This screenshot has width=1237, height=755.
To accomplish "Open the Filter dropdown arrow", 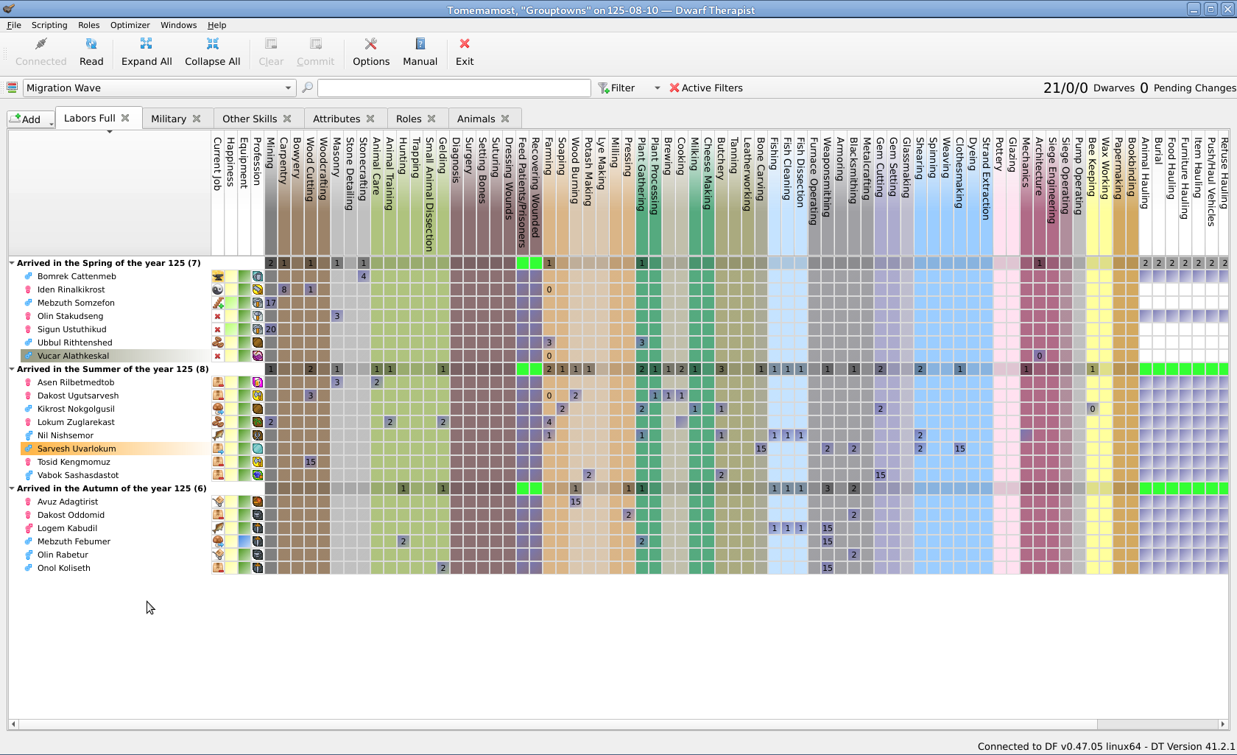I will pos(657,88).
